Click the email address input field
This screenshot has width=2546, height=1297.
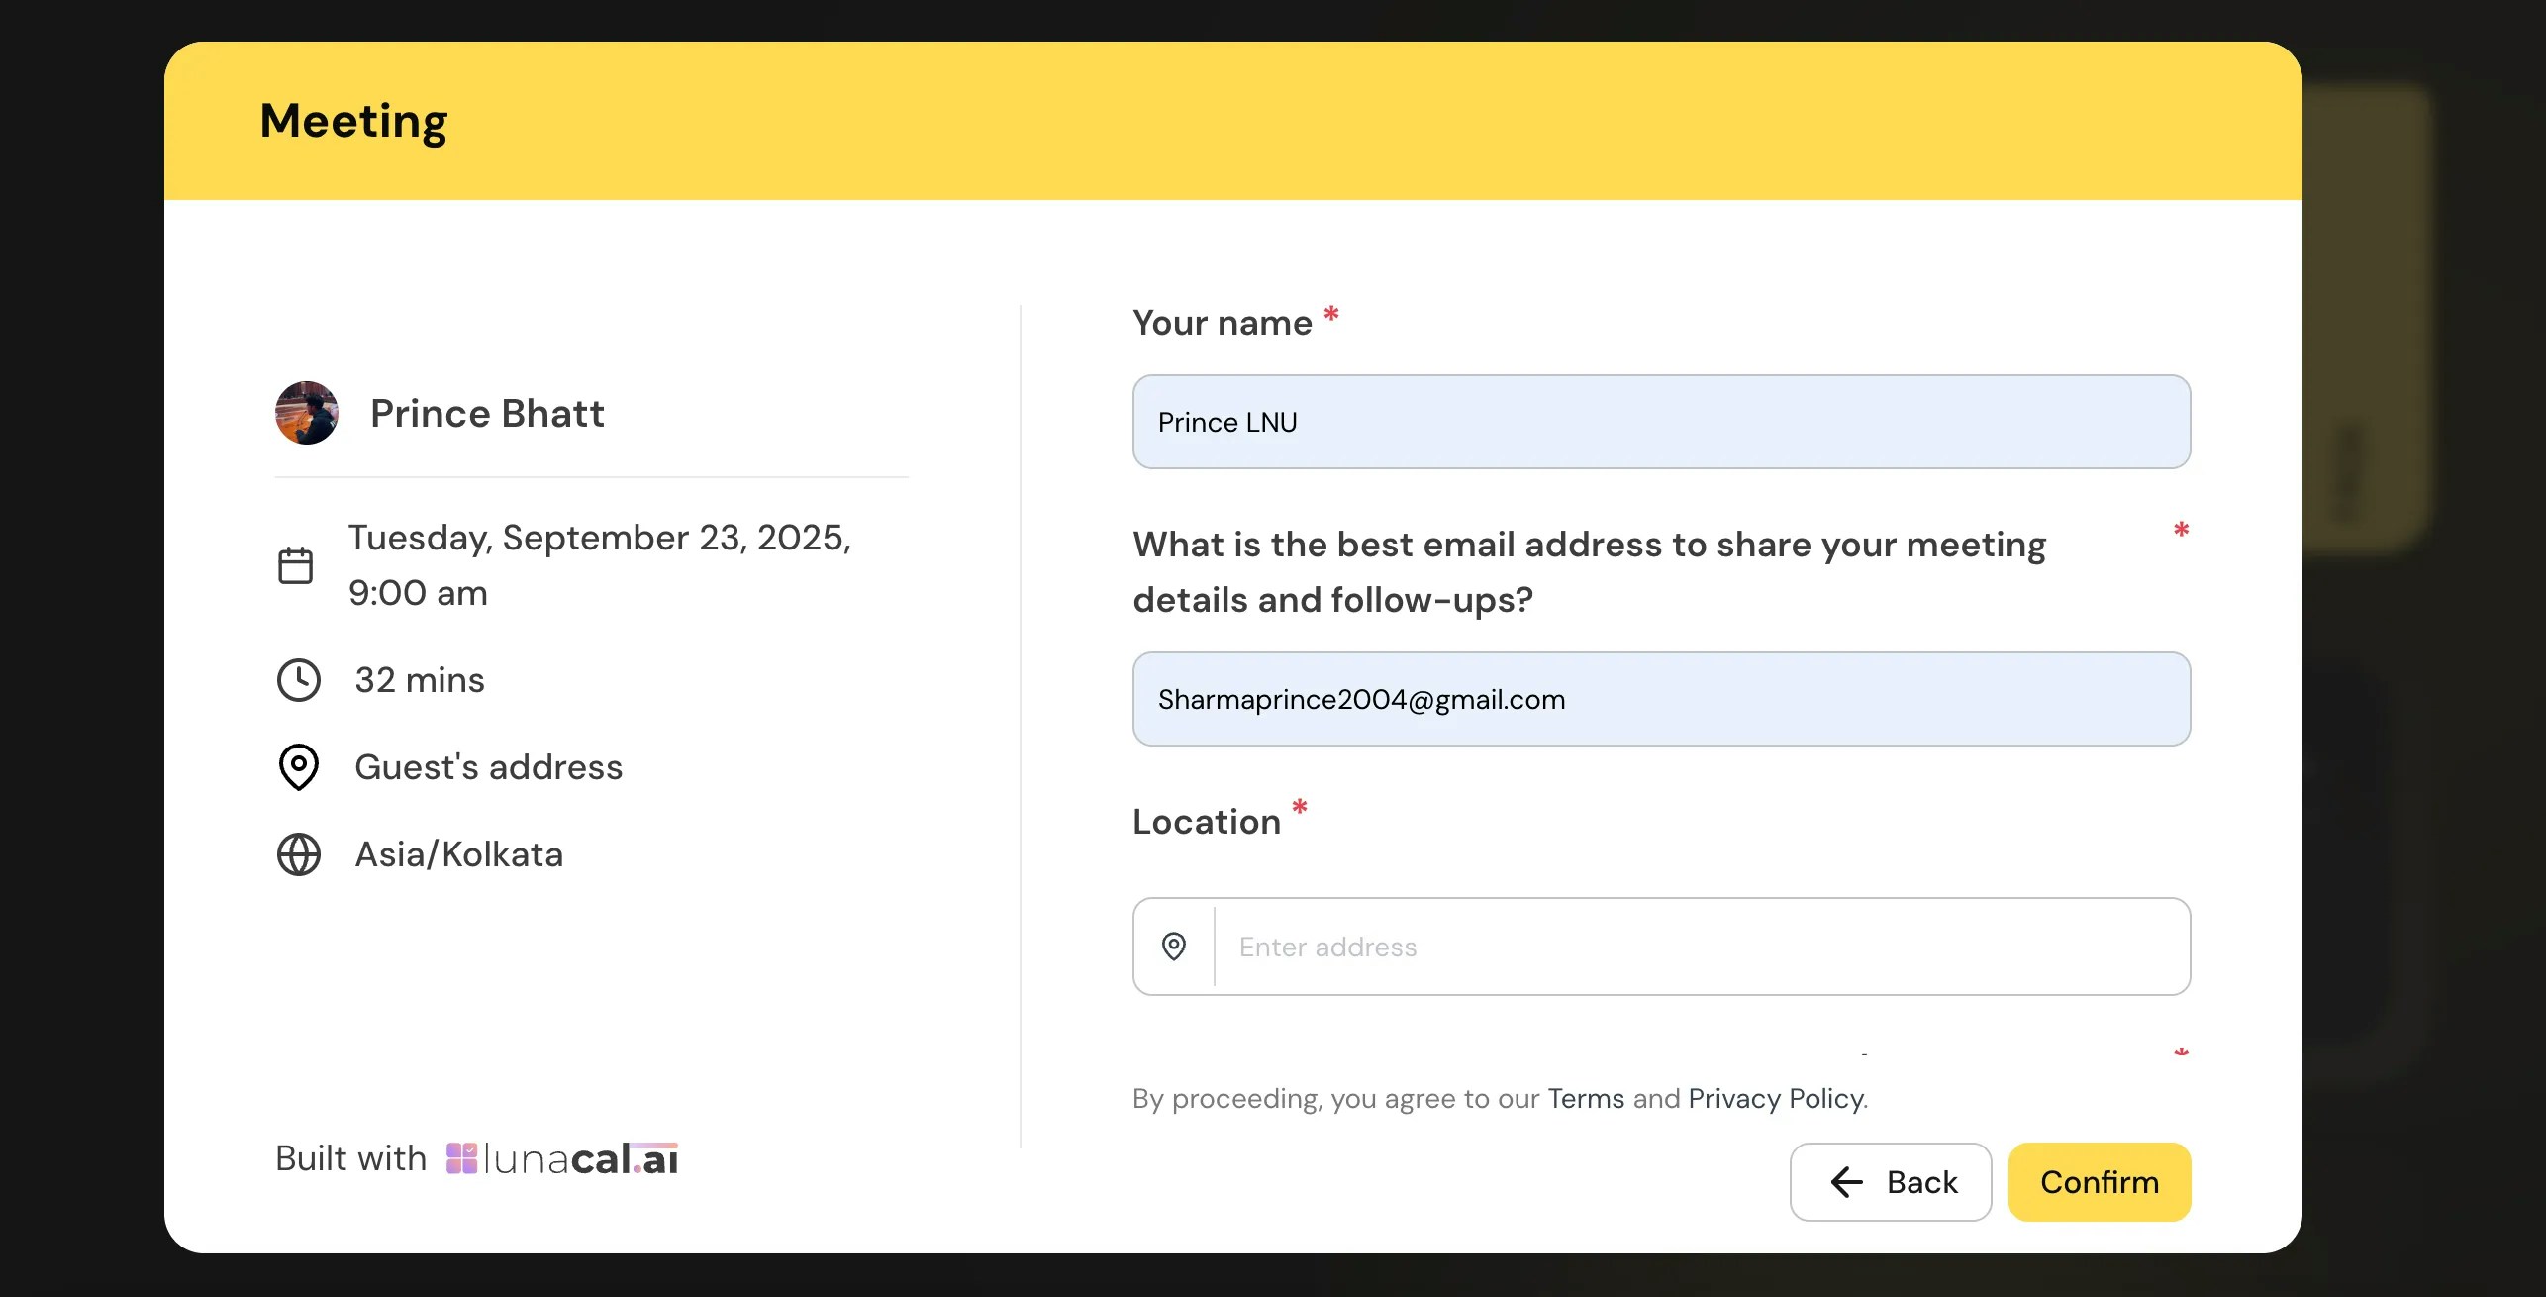pyautogui.click(x=1661, y=699)
